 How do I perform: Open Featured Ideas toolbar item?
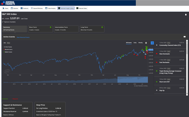point(82,8)
